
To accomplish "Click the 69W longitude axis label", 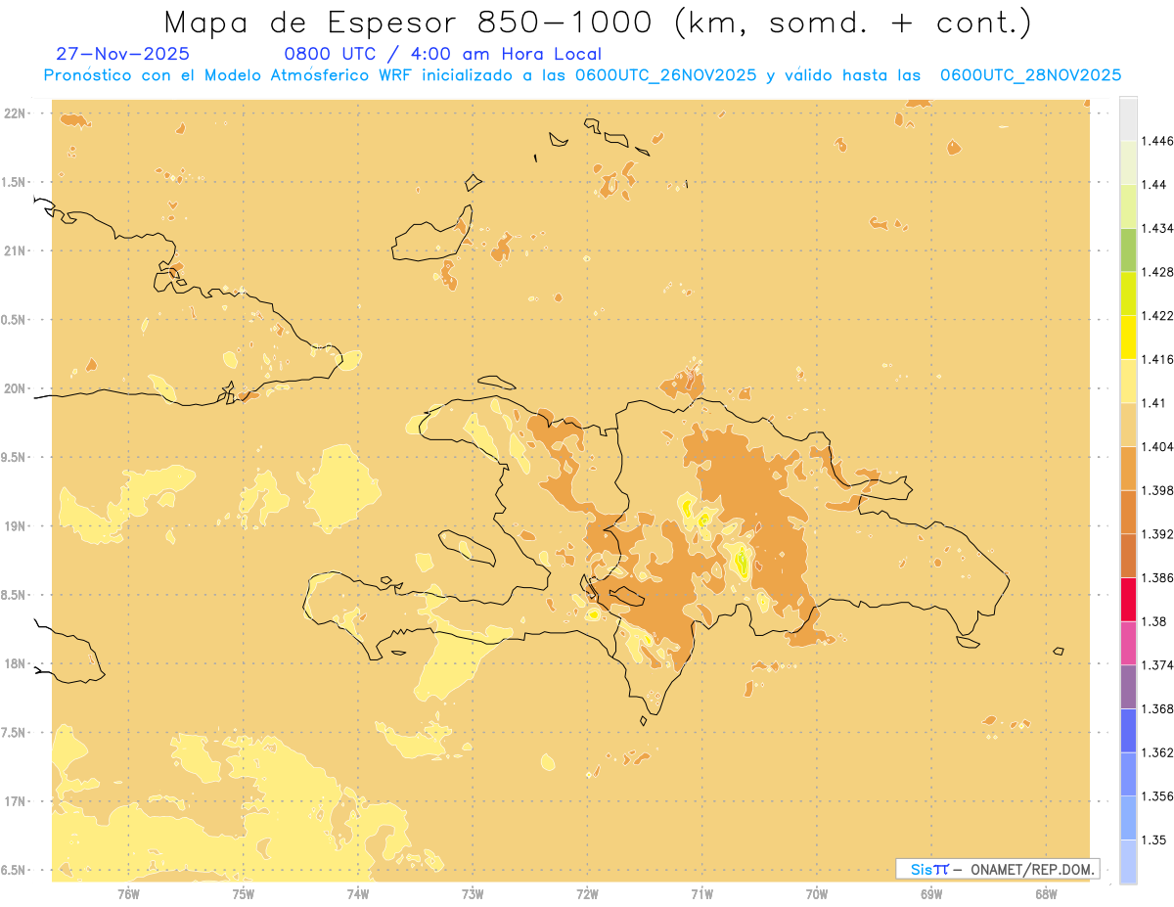I will [x=931, y=893].
